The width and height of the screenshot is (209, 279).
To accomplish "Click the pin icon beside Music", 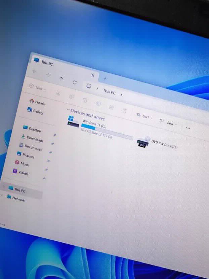I will click(46, 170).
